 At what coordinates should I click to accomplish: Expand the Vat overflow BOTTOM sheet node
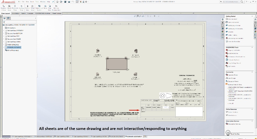[3, 33]
